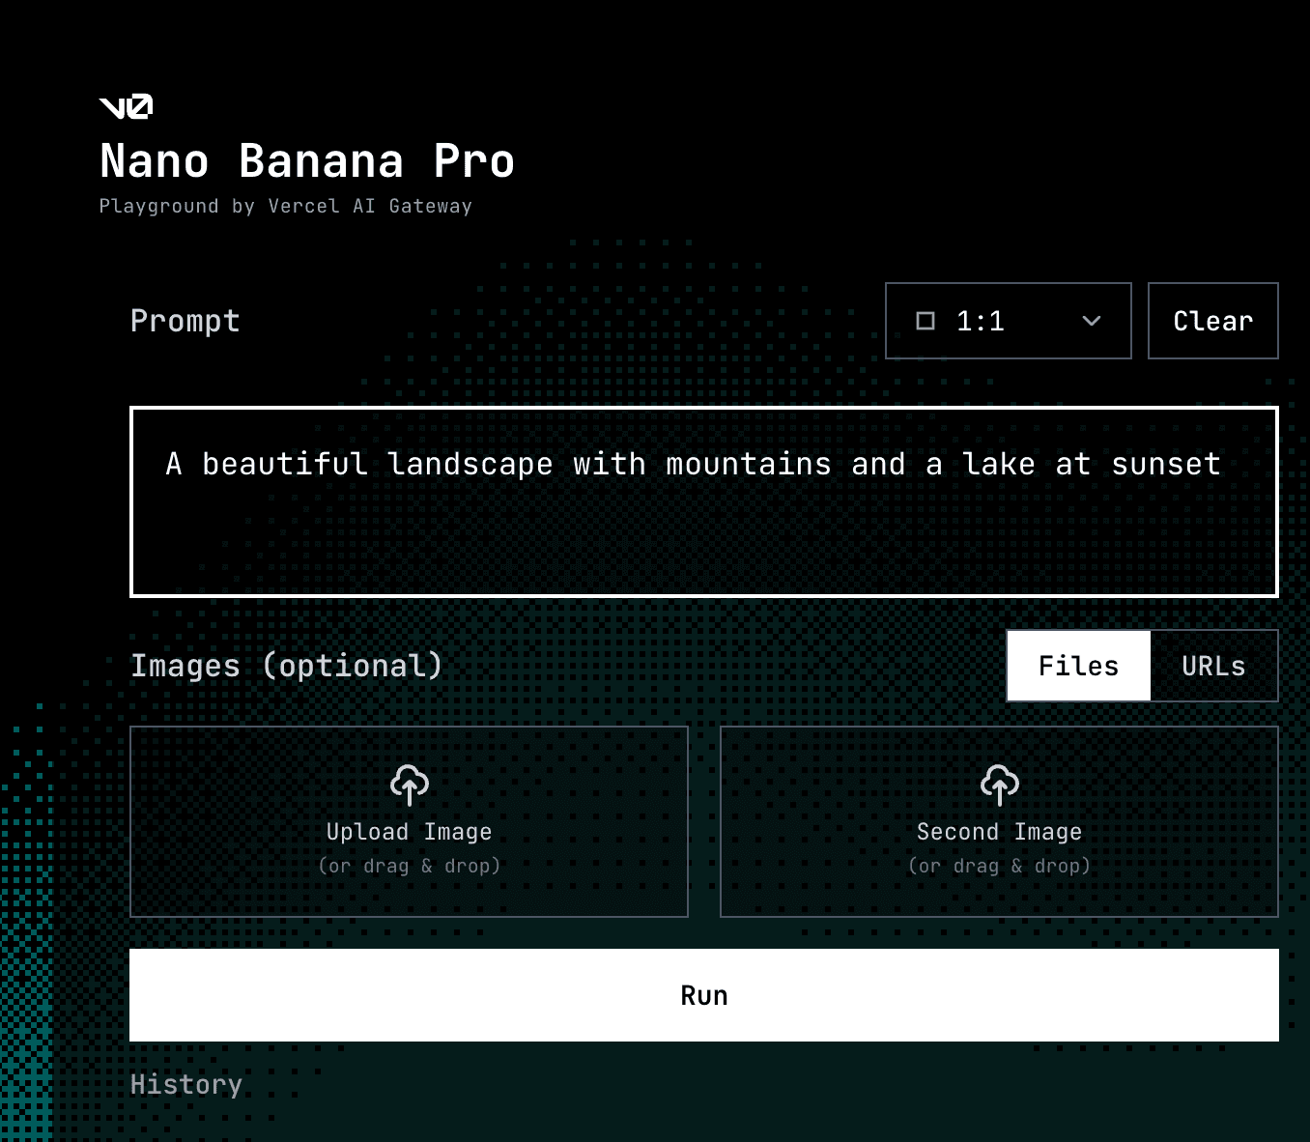Click the Images (optional) label

click(286, 666)
